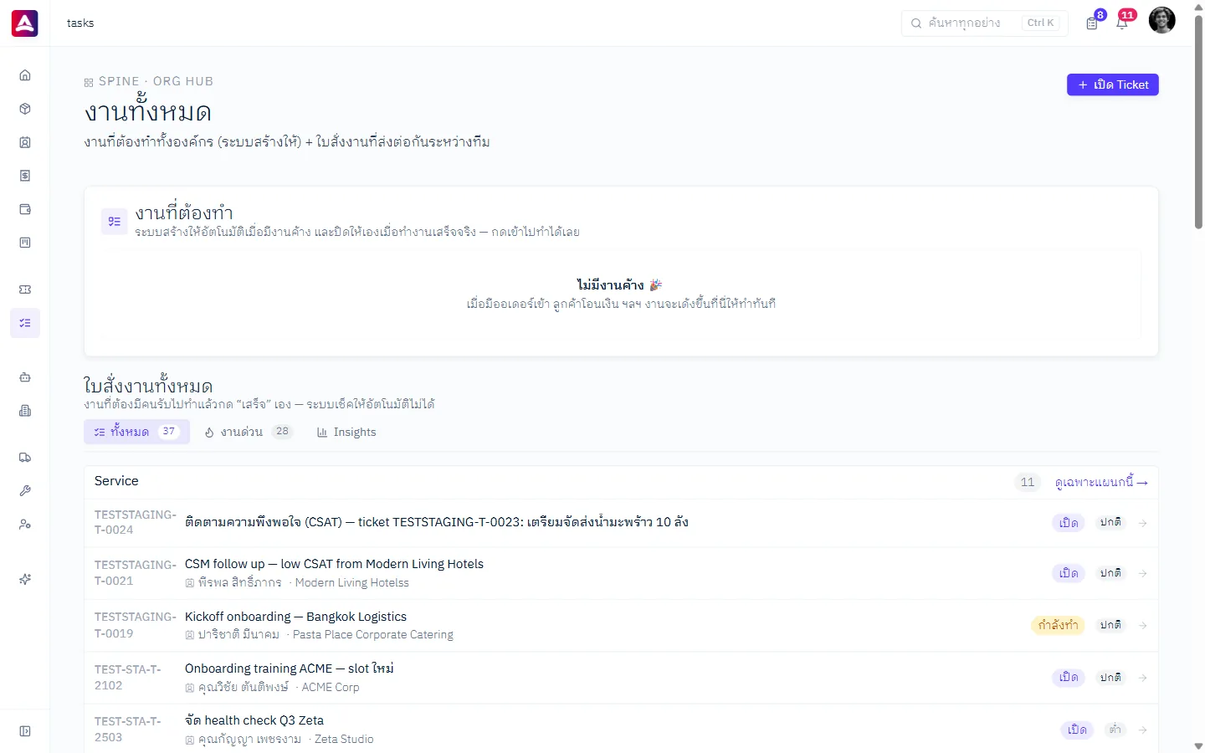Open the robot bot sidebar icon

point(25,377)
